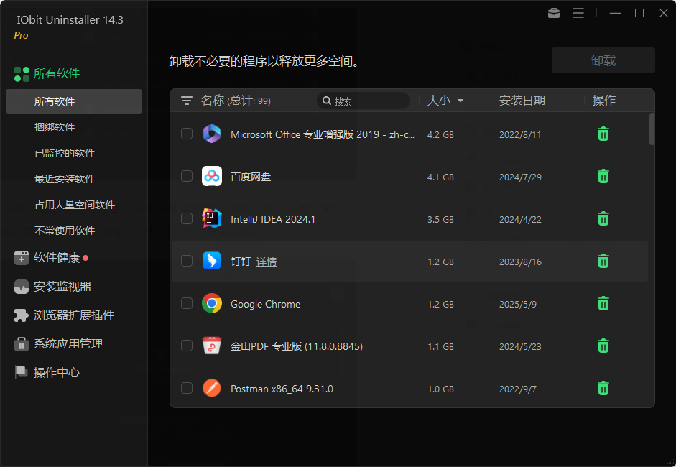Click the puzzle-piece 浏览器扩展插件 icon
This screenshot has width=676, height=467.
click(x=21, y=315)
